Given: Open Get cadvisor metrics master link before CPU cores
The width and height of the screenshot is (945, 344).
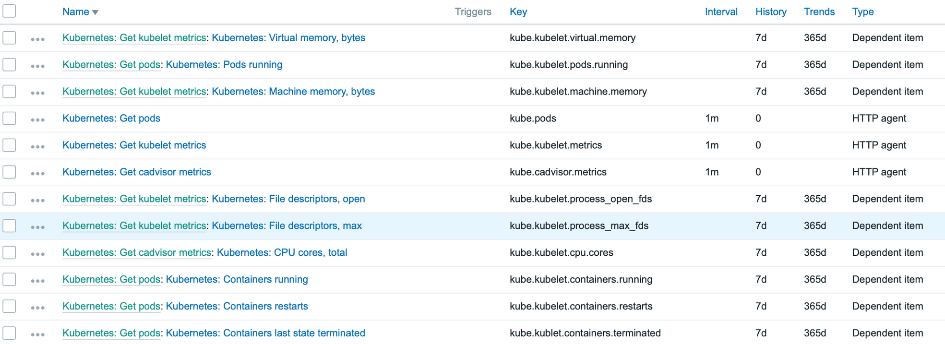Looking at the screenshot, I should [137, 253].
